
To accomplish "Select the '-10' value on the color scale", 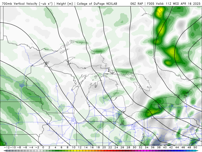I will [12, 147].
